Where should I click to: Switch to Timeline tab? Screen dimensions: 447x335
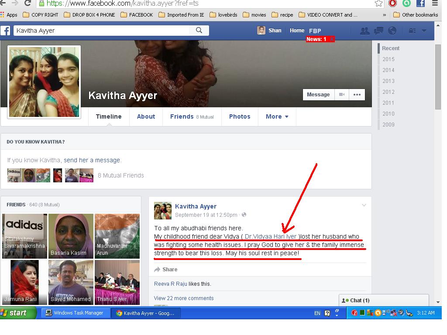109,116
